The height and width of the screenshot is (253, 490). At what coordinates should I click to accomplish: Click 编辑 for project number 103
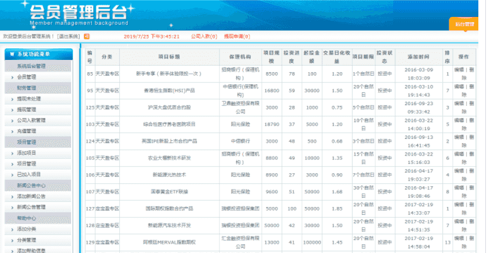[459, 120]
